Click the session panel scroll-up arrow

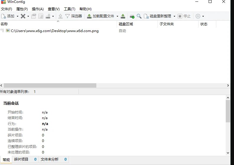tap(228, 98)
